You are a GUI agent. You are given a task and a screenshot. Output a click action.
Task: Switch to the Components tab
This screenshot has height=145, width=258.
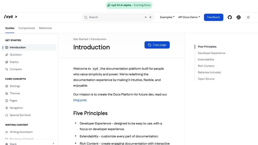pos(26,28)
